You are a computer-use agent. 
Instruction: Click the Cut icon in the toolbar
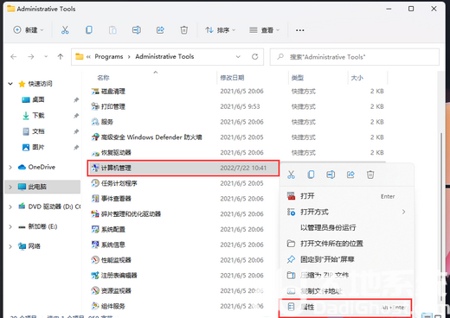[x=65, y=30]
